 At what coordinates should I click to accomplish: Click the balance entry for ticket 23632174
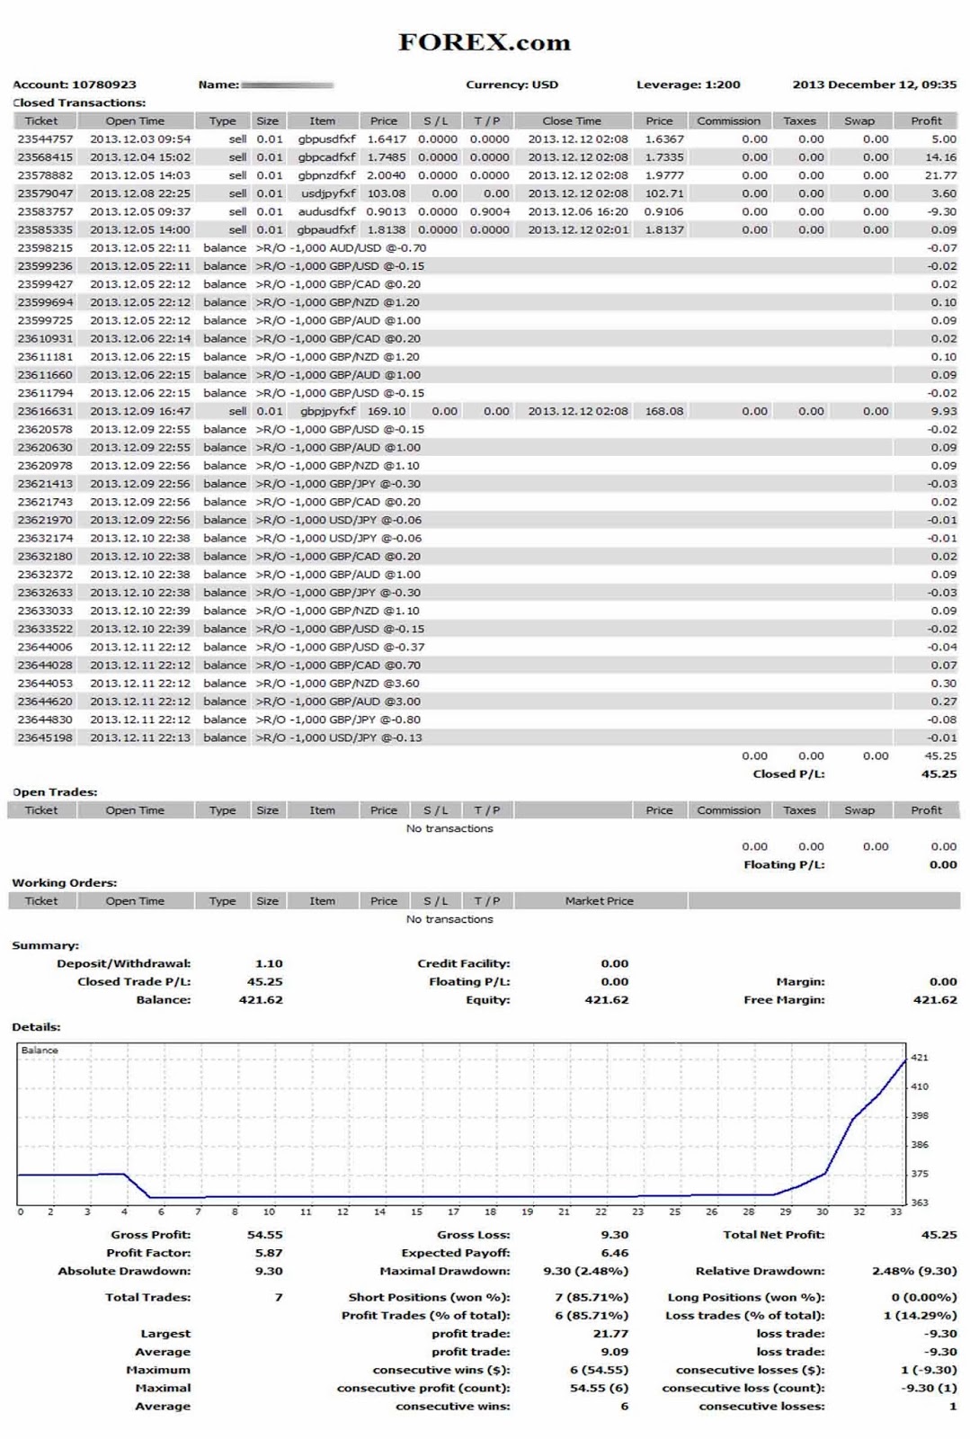tap(225, 538)
